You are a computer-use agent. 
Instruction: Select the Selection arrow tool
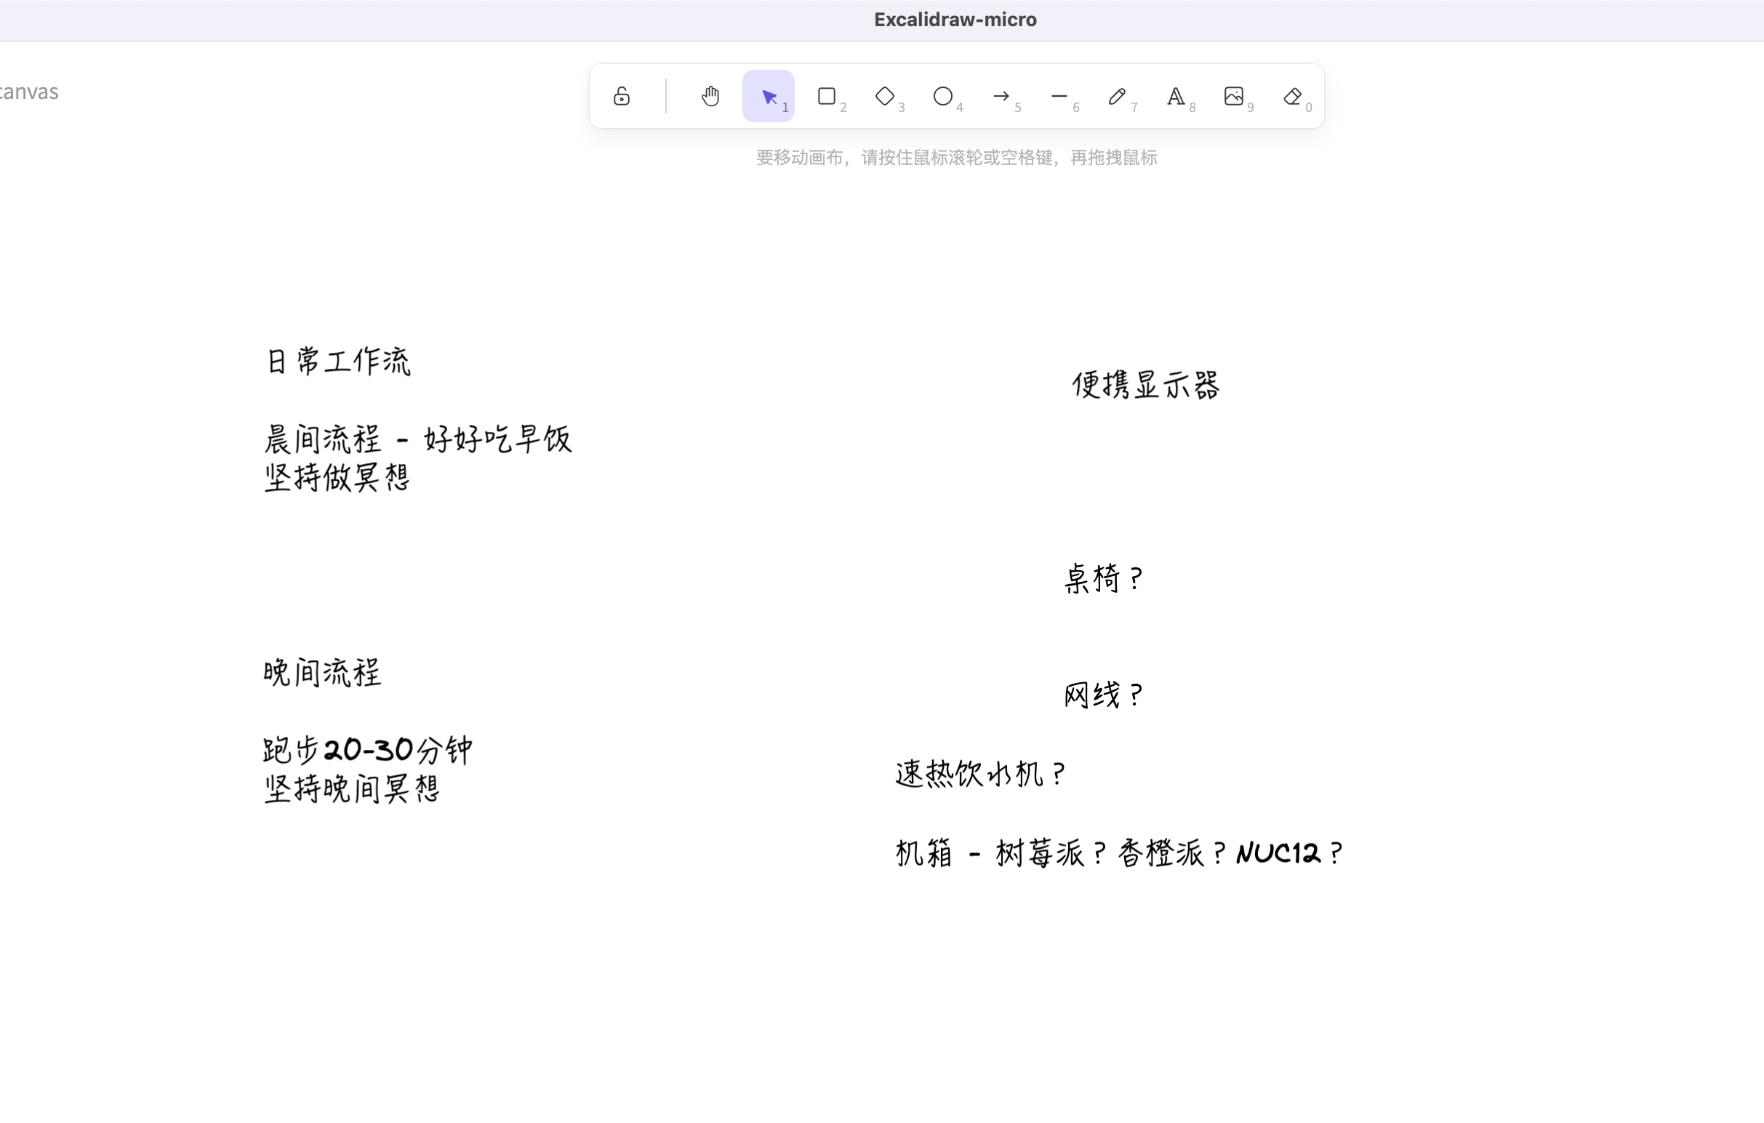[769, 96]
